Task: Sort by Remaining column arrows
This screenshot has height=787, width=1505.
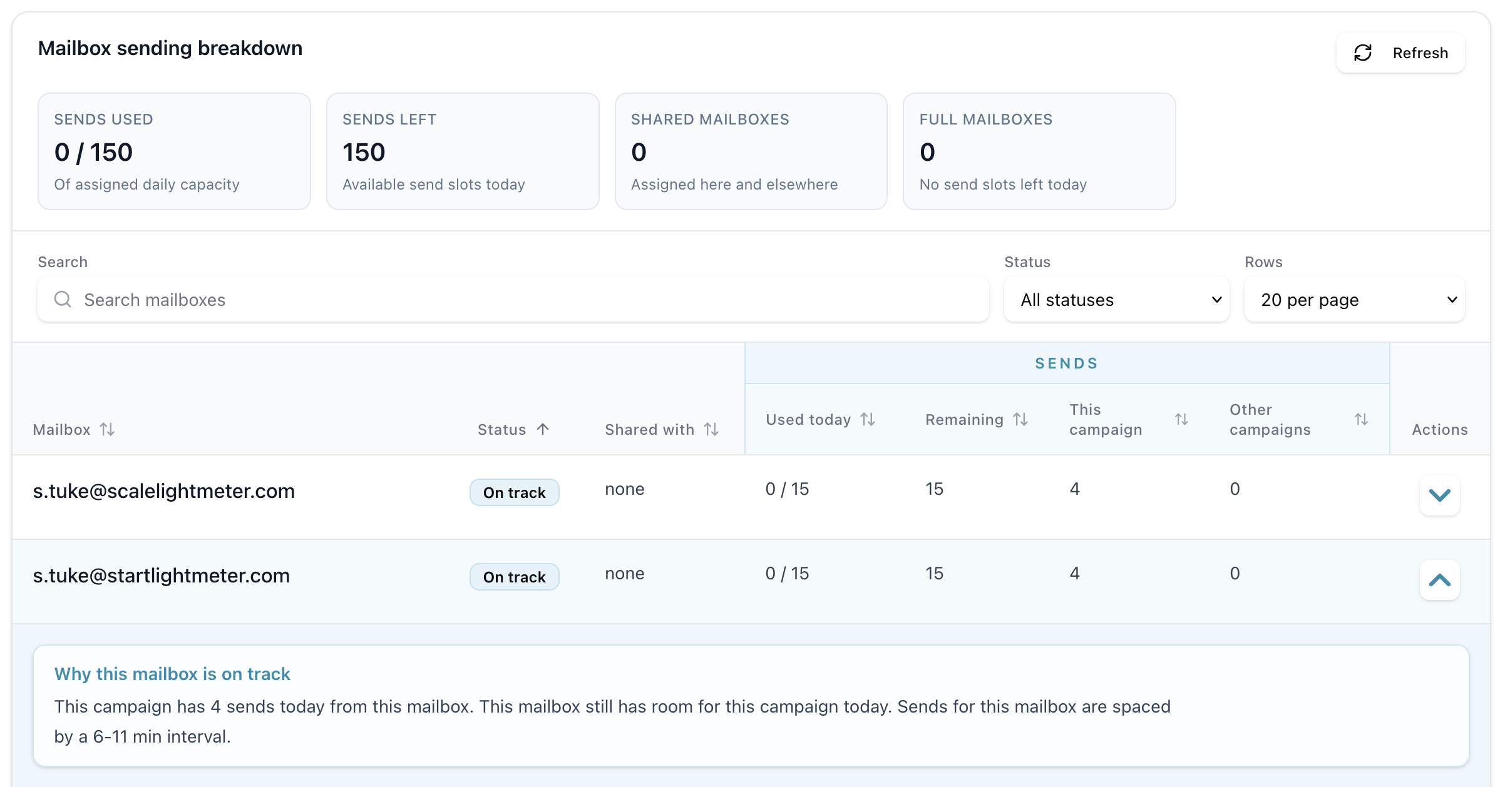Action: 1020,419
